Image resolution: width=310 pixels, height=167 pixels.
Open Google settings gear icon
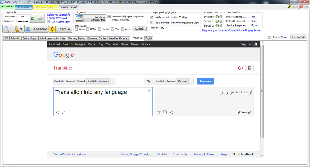pyautogui.click(x=256, y=44)
